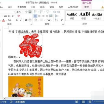Select the yellow New Year painting picture
Image resolution: width=104 pixels, height=104 pixels.
(x=26, y=87)
